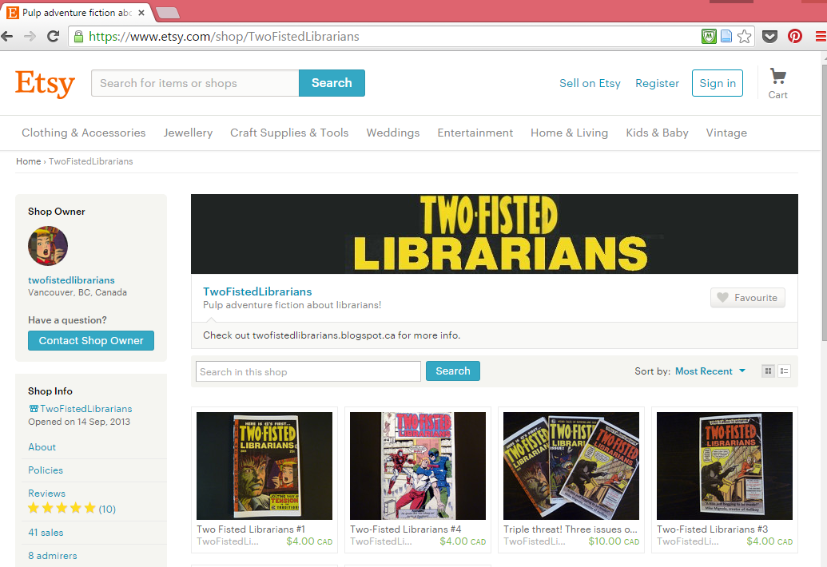Switch to gallery grid view icon
The image size is (827, 567).
(768, 371)
